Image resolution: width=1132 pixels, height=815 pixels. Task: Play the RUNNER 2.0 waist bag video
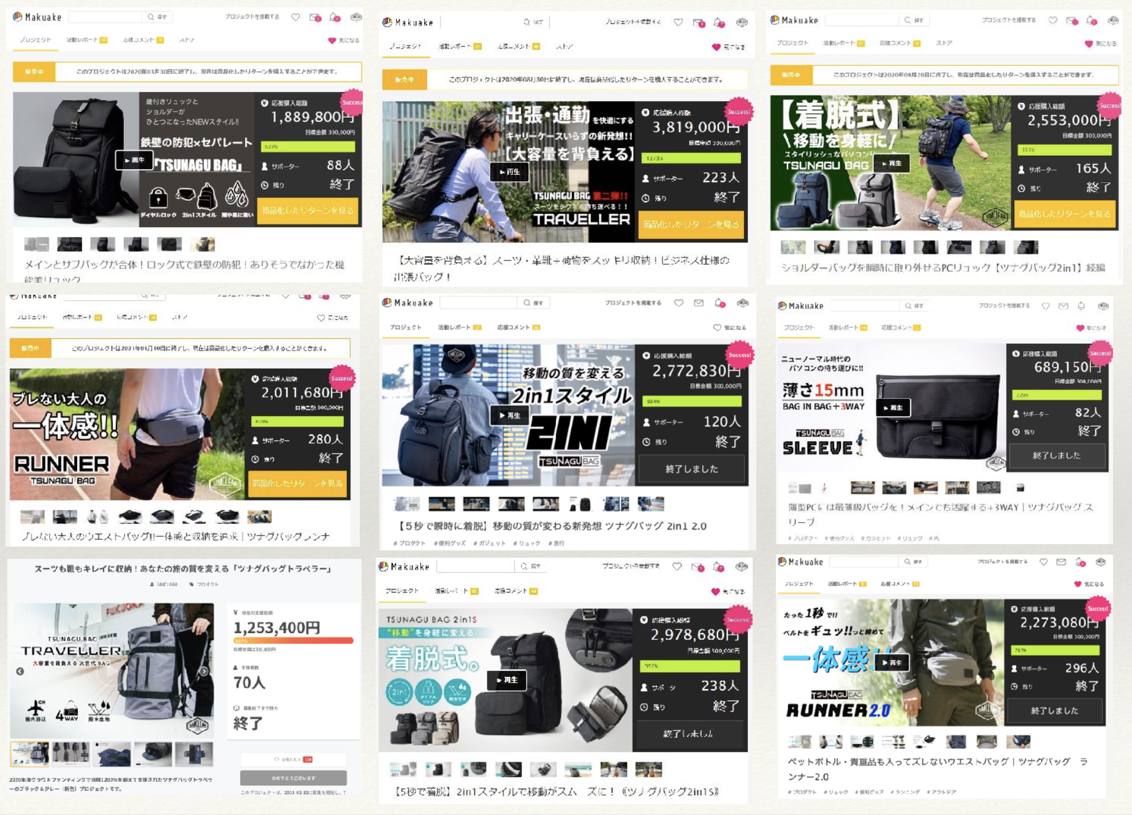(x=891, y=662)
